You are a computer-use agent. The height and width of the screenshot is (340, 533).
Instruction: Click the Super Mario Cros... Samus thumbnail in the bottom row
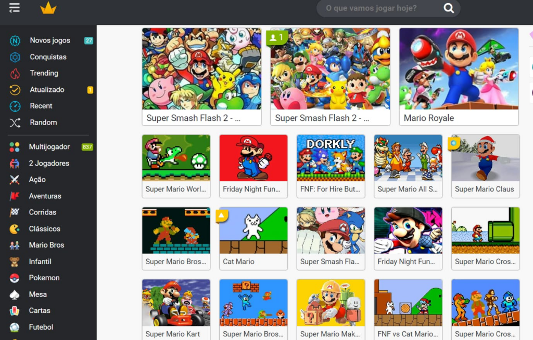click(486, 303)
